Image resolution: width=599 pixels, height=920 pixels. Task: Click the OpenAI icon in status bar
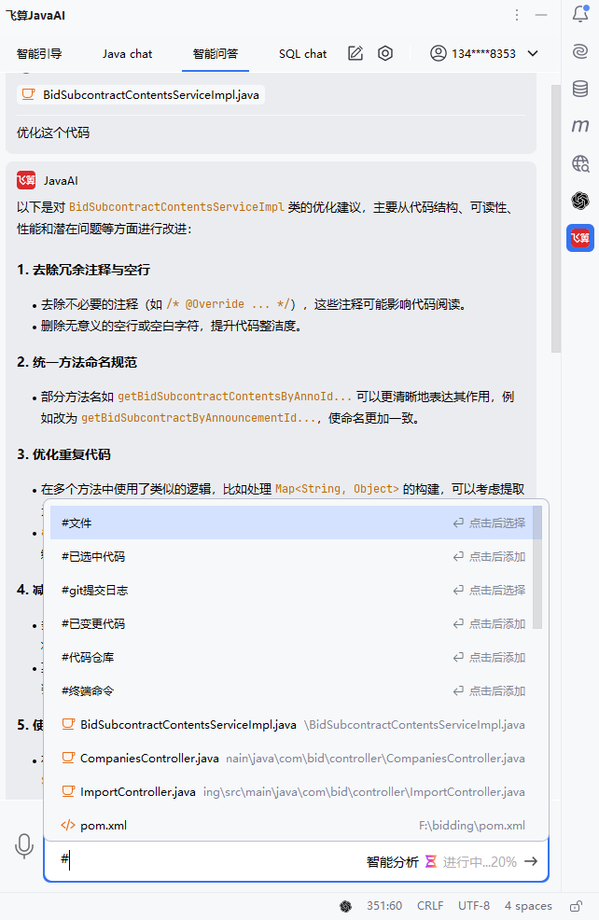tap(345, 906)
